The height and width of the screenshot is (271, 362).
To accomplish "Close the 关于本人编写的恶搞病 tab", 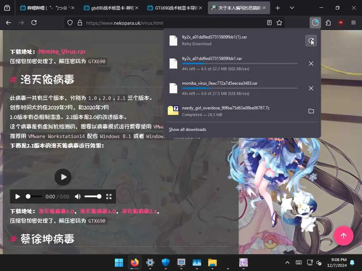I will [264, 8].
